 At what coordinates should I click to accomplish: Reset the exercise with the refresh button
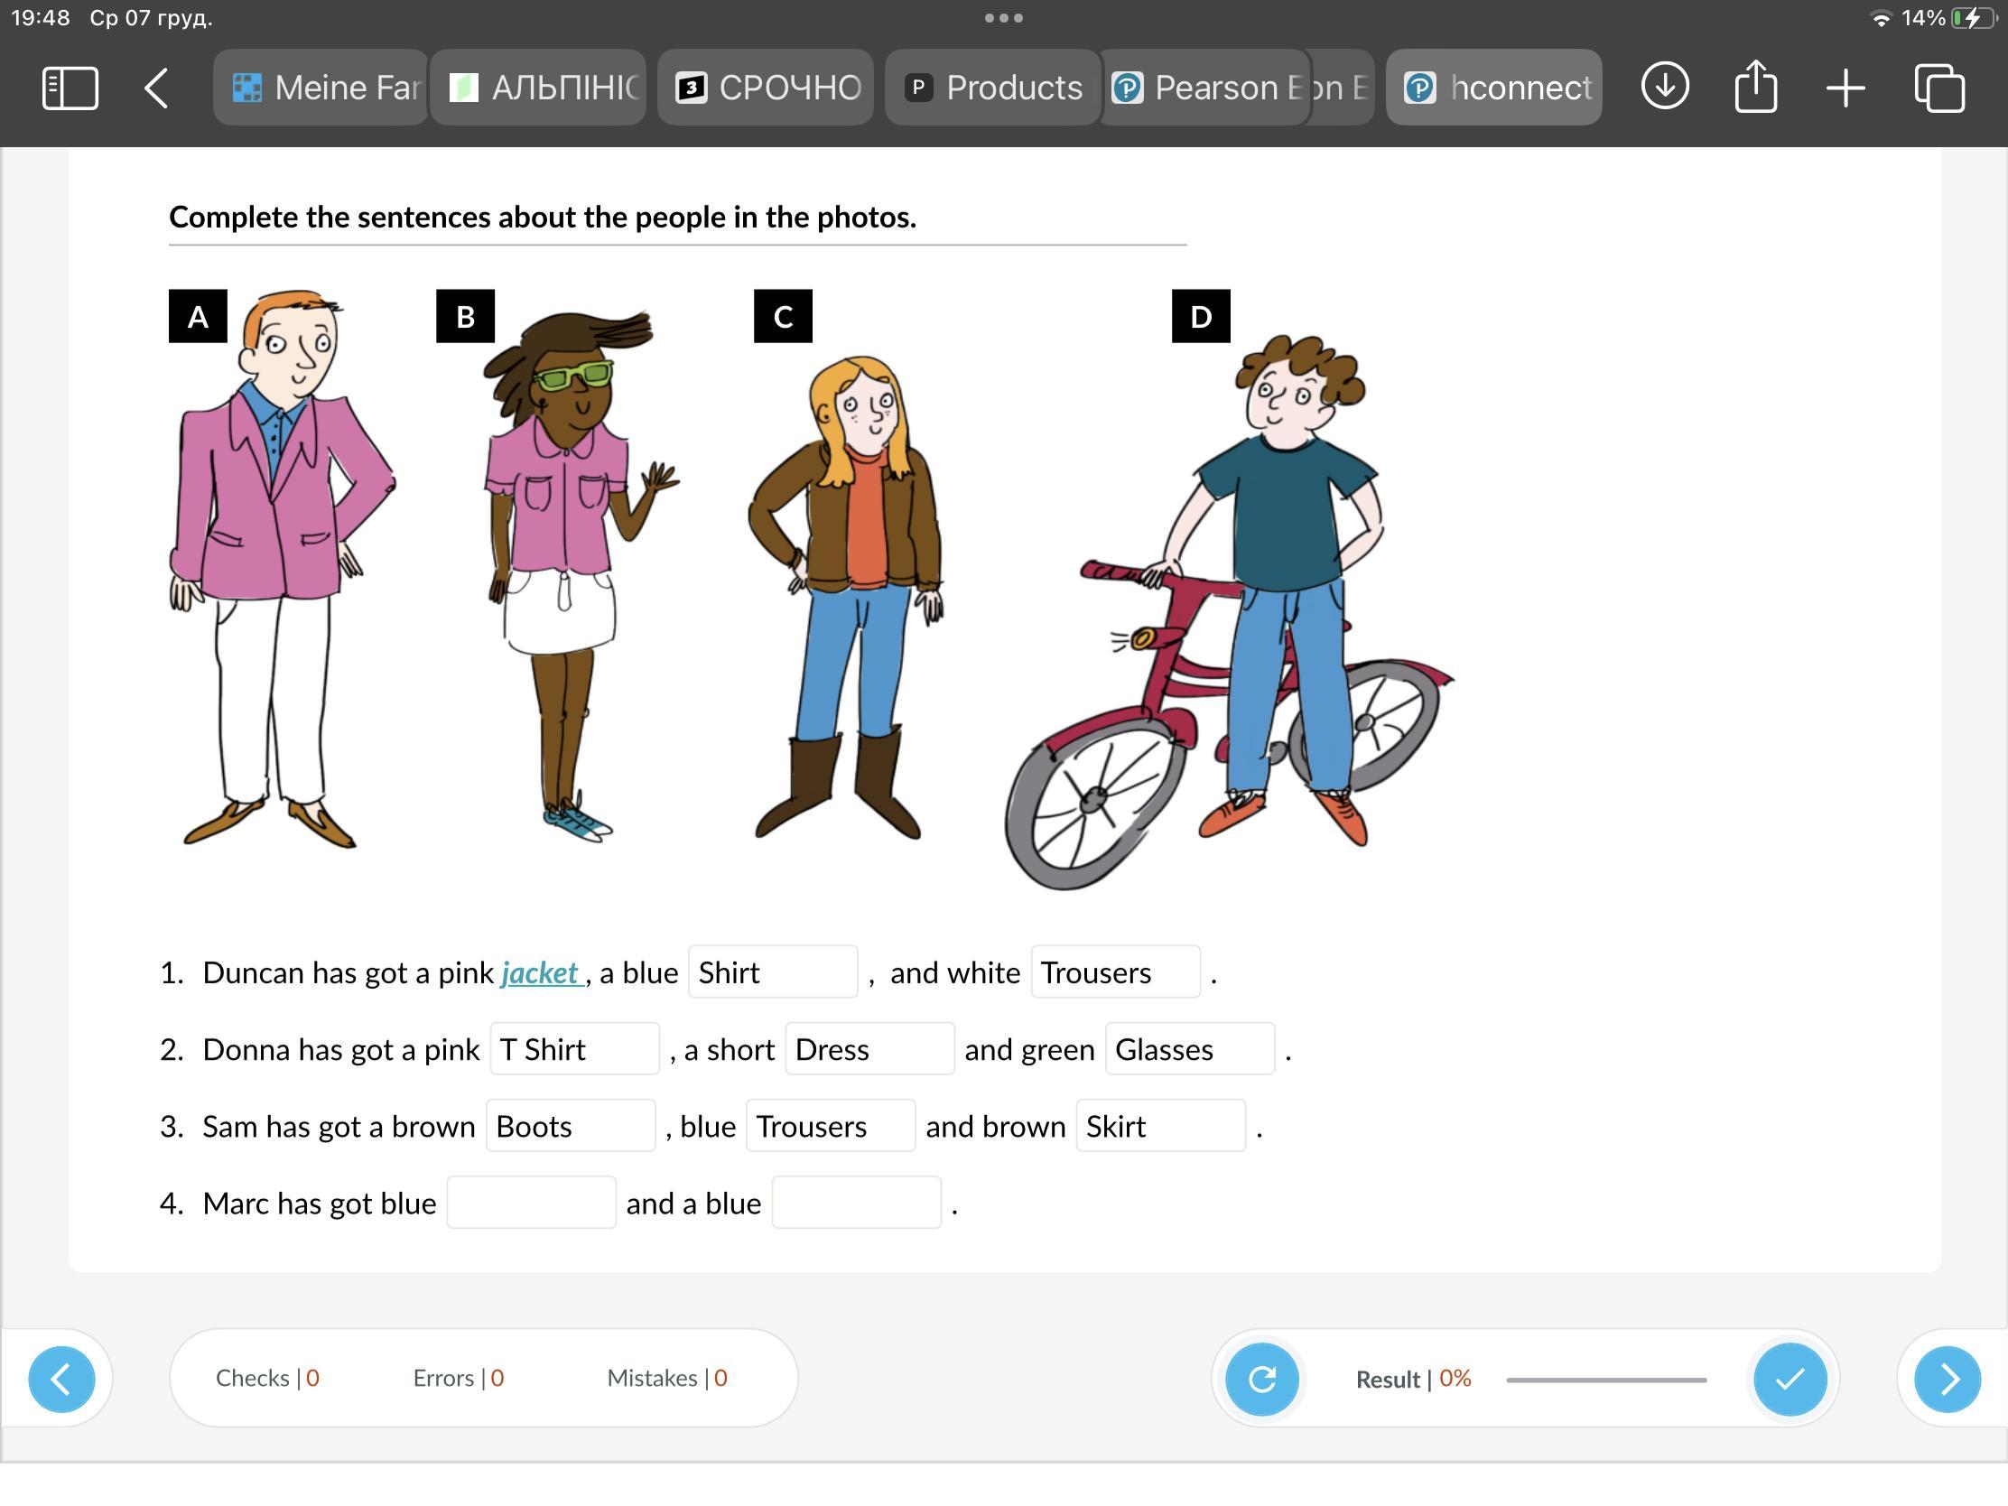1261,1379
